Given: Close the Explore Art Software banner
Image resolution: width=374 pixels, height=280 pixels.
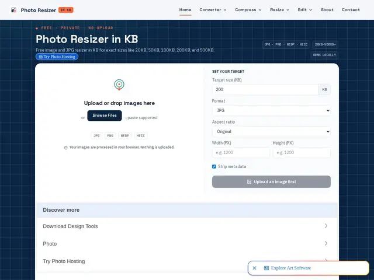Looking at the screenshot, I should (255, 268).
